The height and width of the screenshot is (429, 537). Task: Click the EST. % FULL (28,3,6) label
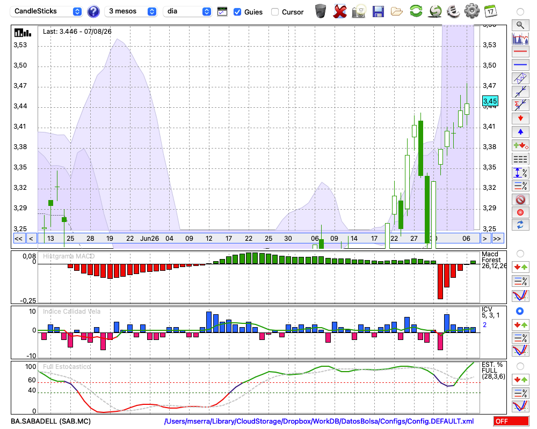click(x=493, y=371)
